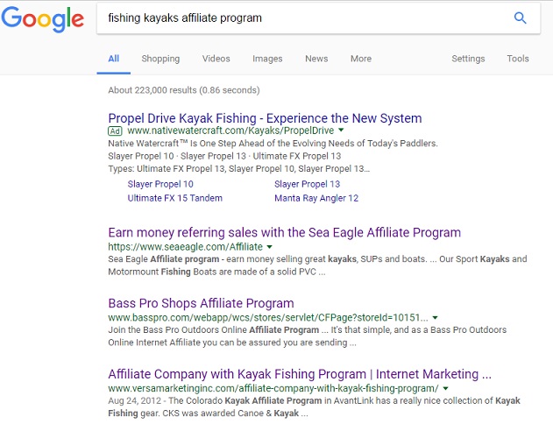
Task: Open the Slayer Propel 13 sitelink
Action: click(308, 184)
